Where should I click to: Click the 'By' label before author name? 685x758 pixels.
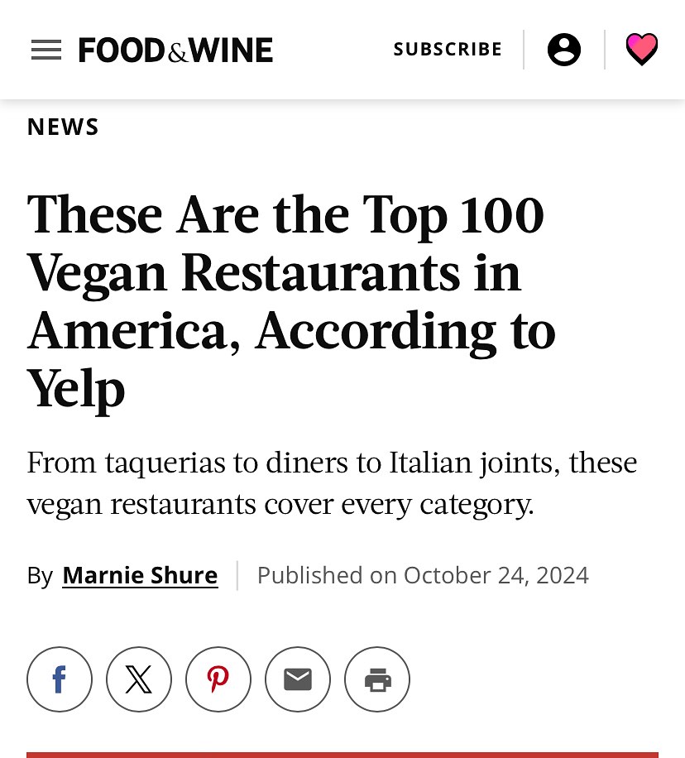click(40, 576)
